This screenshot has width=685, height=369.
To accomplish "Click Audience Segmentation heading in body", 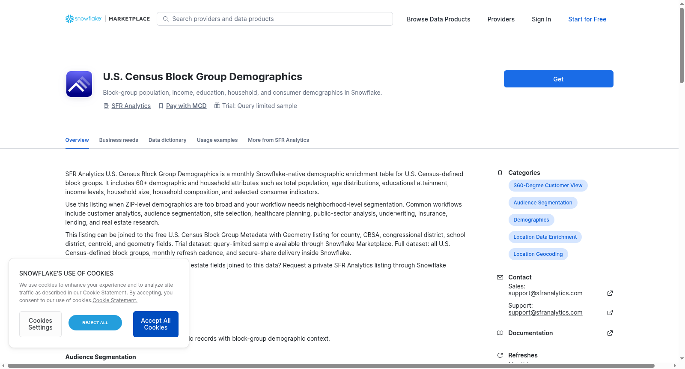I will (101, 357).
